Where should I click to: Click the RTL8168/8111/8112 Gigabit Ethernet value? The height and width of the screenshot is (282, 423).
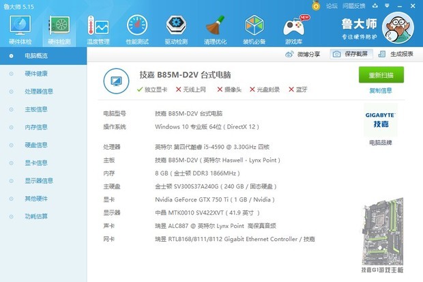click(235, 239)
